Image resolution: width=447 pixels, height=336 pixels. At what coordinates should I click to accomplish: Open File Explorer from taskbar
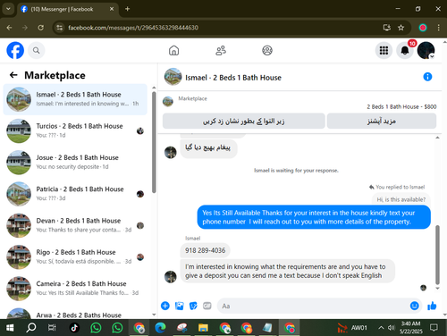[x=203, y=328]
